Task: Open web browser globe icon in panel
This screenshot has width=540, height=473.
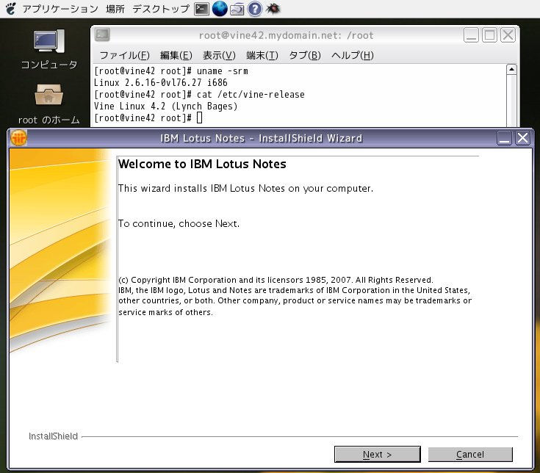Action: point(220,9)
